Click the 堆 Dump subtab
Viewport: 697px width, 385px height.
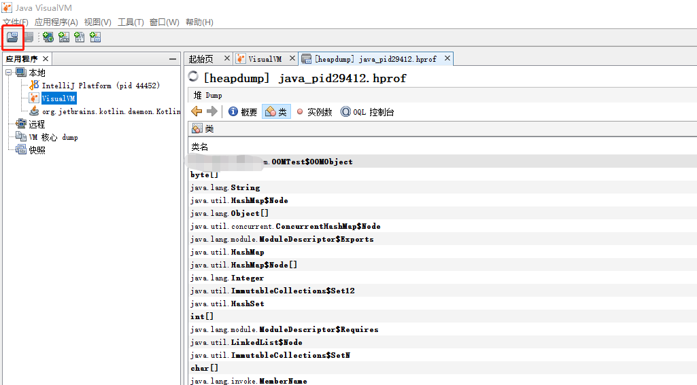207,95
